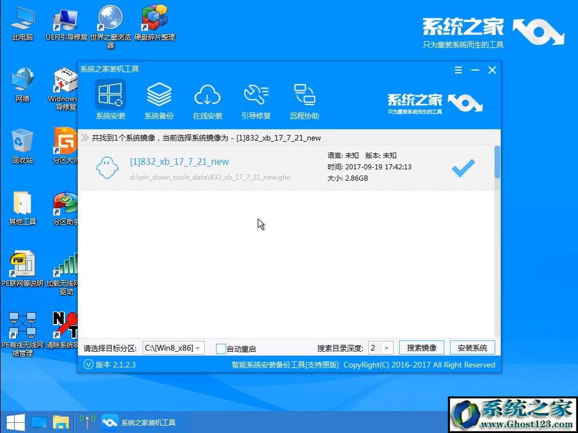Open 远程协助 remote assistance tab
Viewport: 578px width, 433px height.
304,100
